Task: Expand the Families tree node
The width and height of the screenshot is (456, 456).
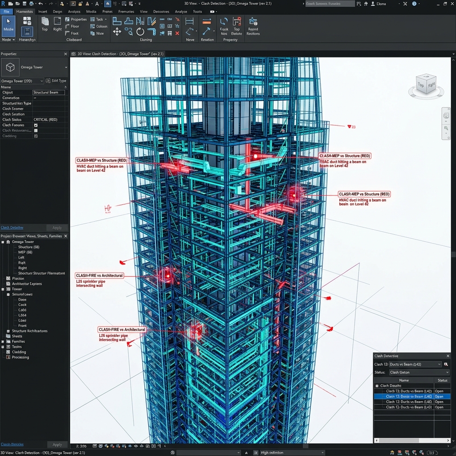Action: [x=3, y=342]
